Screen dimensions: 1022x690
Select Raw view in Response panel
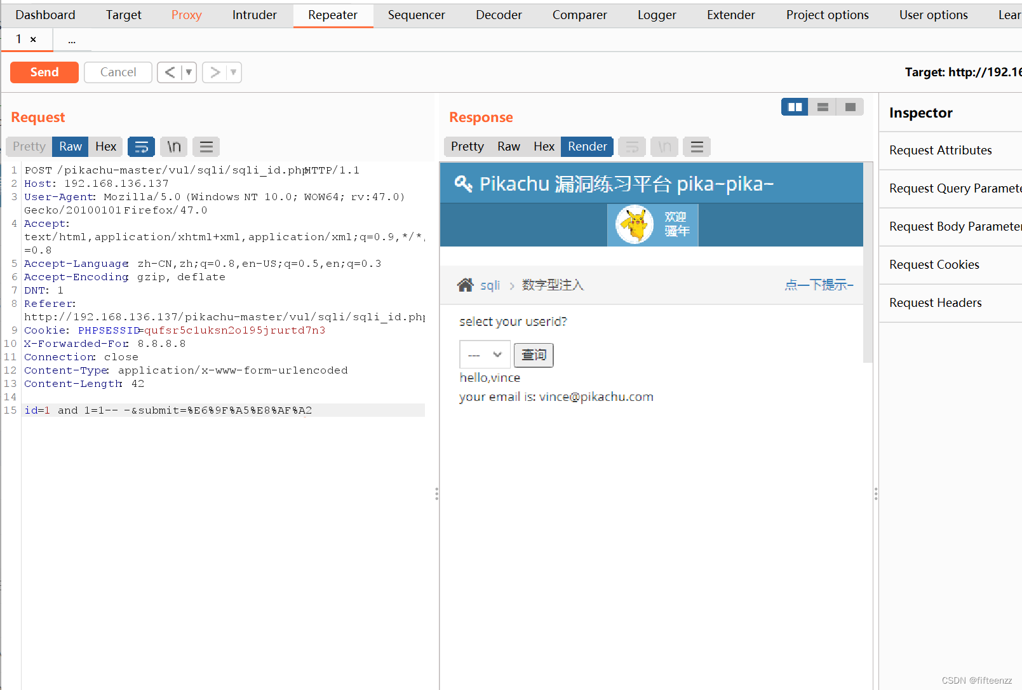[509, 147]
